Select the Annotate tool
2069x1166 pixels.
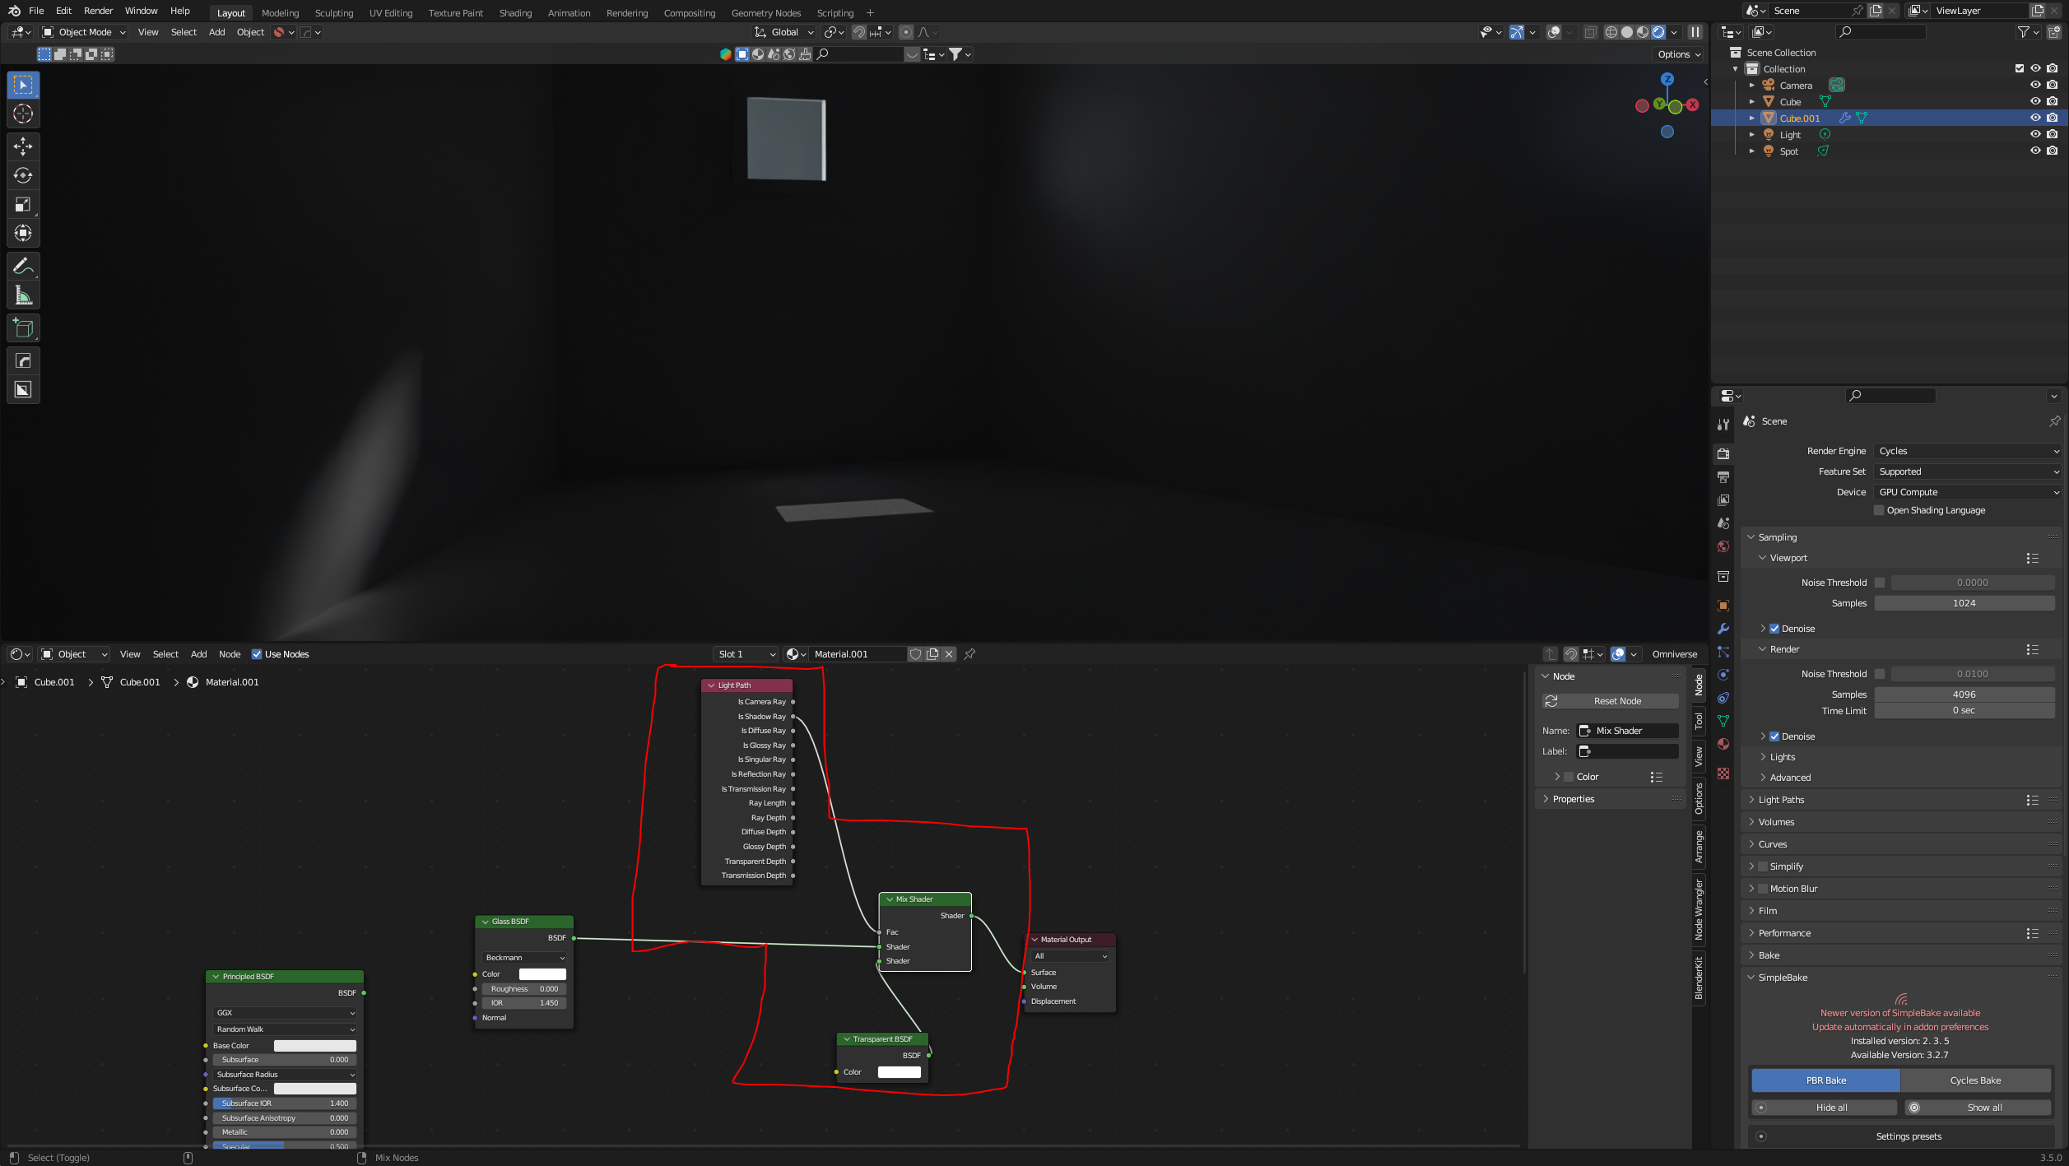(x=23, y=266)
